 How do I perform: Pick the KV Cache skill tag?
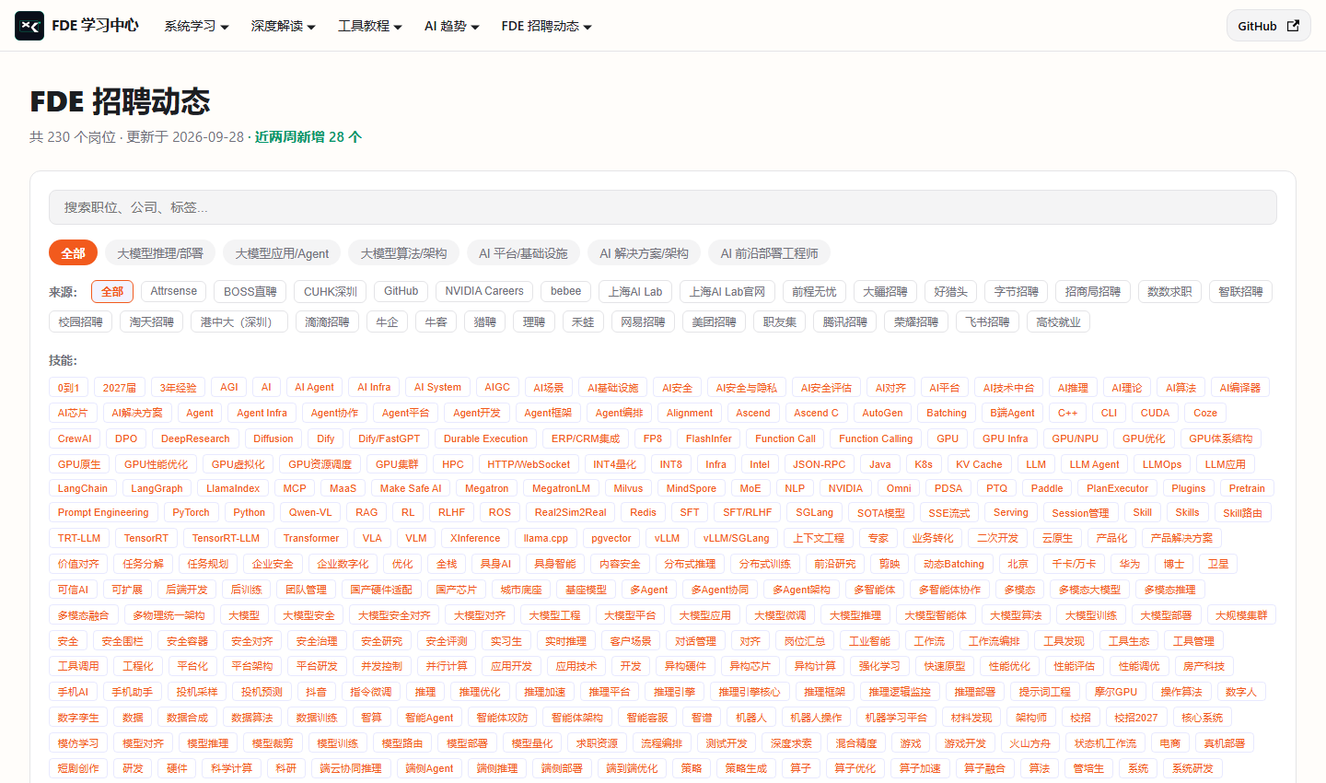coord(979,465)
